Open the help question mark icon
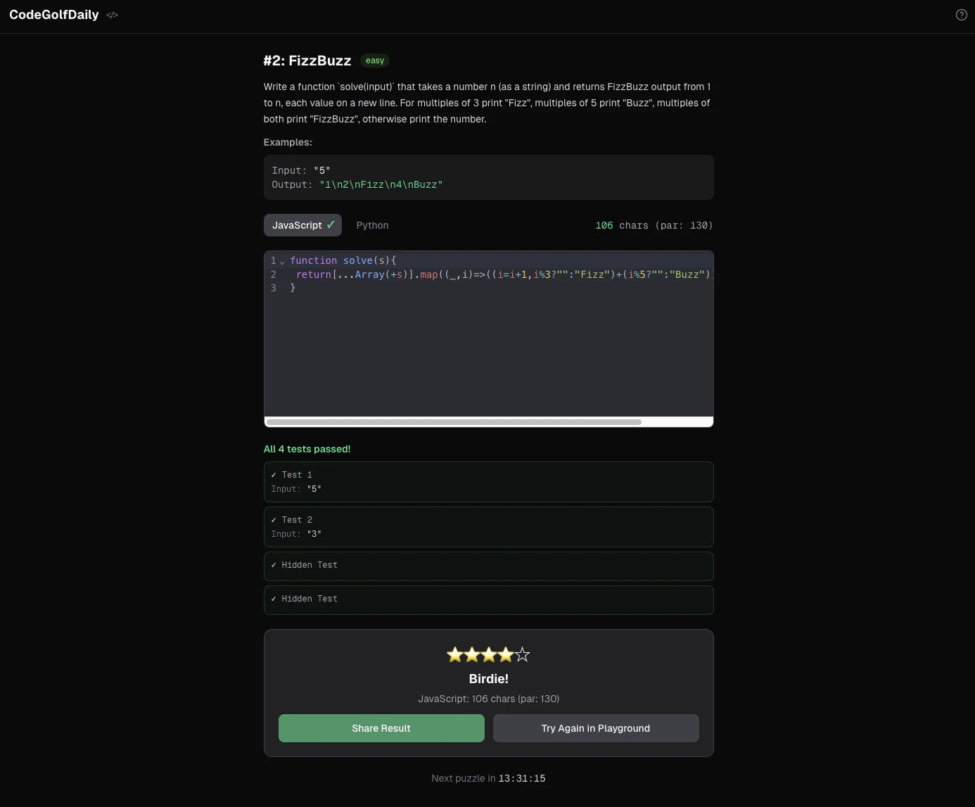 coord(961,14)
